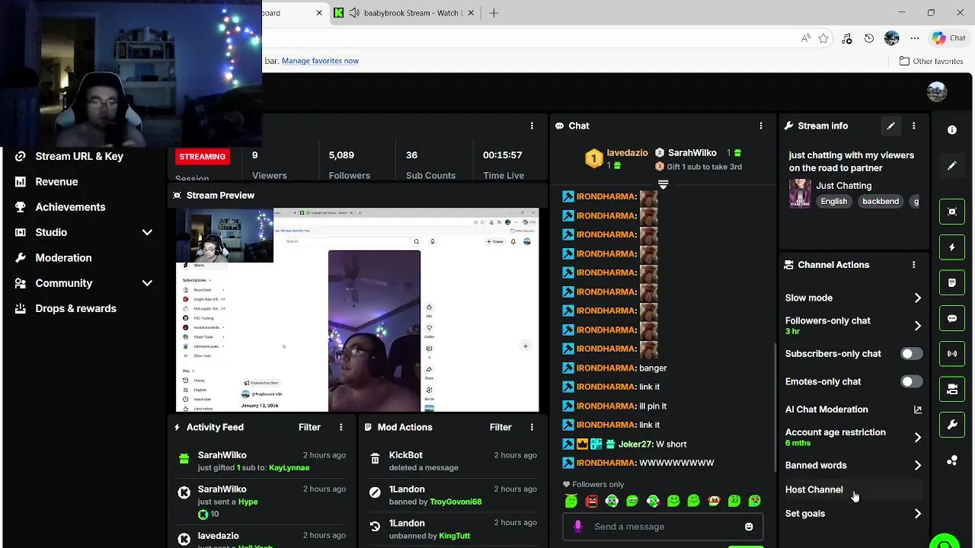Screen dimensions: 975x548
Task: Click the chat bubble icon in right sidebar
Action: [x=952, y=318]
